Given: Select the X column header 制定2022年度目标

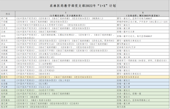Looking at the screenshot, I should pyautogui.click(x=143, y=14).
